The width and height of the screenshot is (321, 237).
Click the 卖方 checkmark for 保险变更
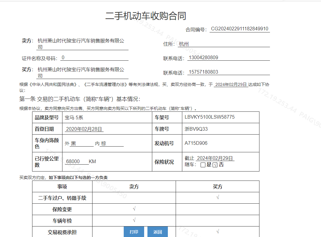point(134,208)
